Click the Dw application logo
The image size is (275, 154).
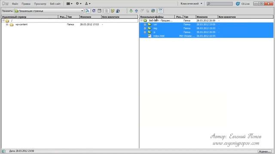pyautogui.click(x=6, y=4)
